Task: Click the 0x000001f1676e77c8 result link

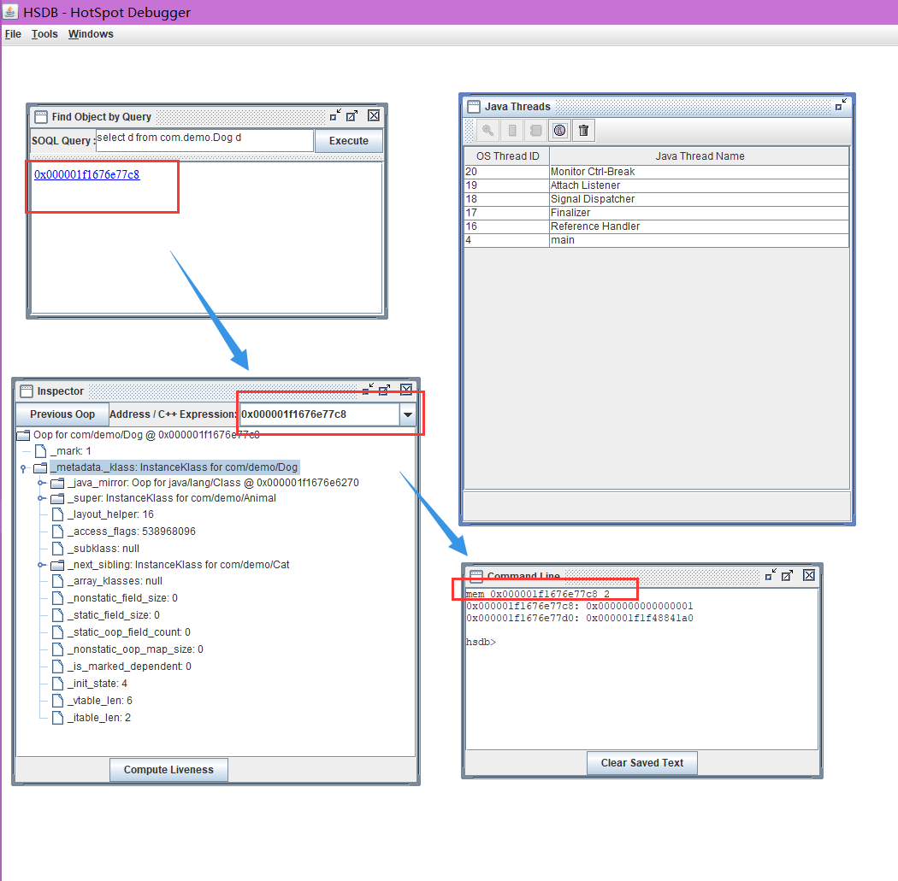Action: [86, 175]
